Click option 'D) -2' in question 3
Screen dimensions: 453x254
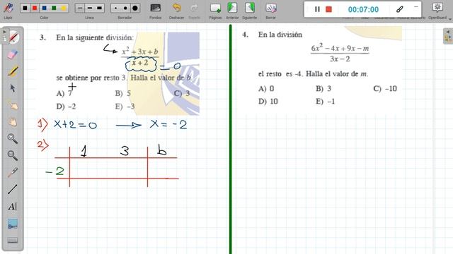point(66,107)
